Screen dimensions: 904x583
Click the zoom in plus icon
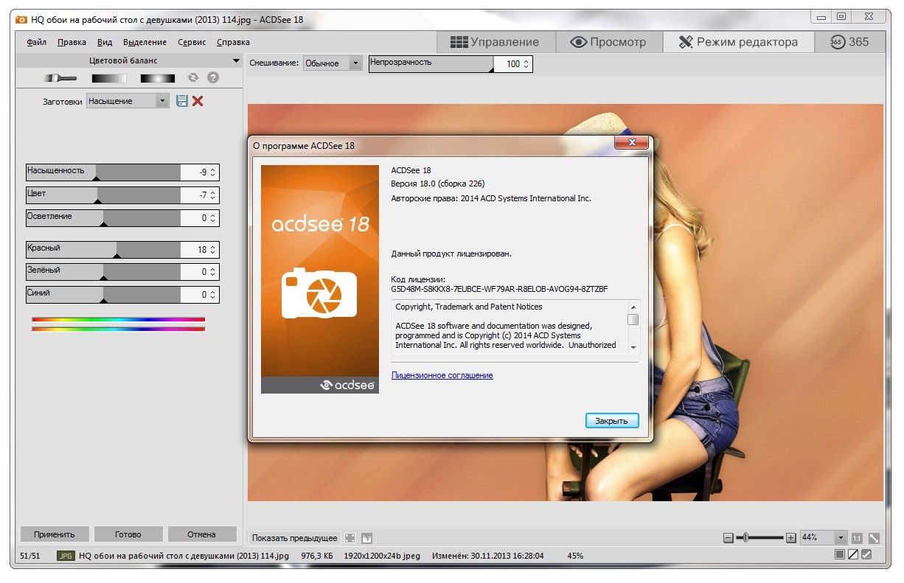click(791, 538)
